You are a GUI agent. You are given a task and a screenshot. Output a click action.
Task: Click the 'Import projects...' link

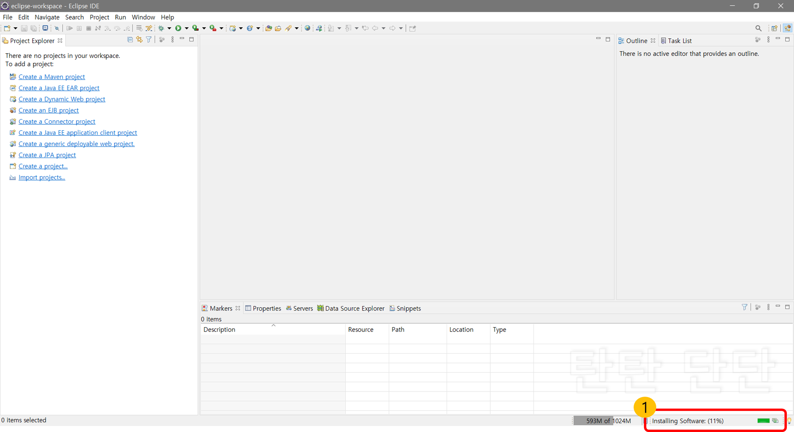pos(42,177)
